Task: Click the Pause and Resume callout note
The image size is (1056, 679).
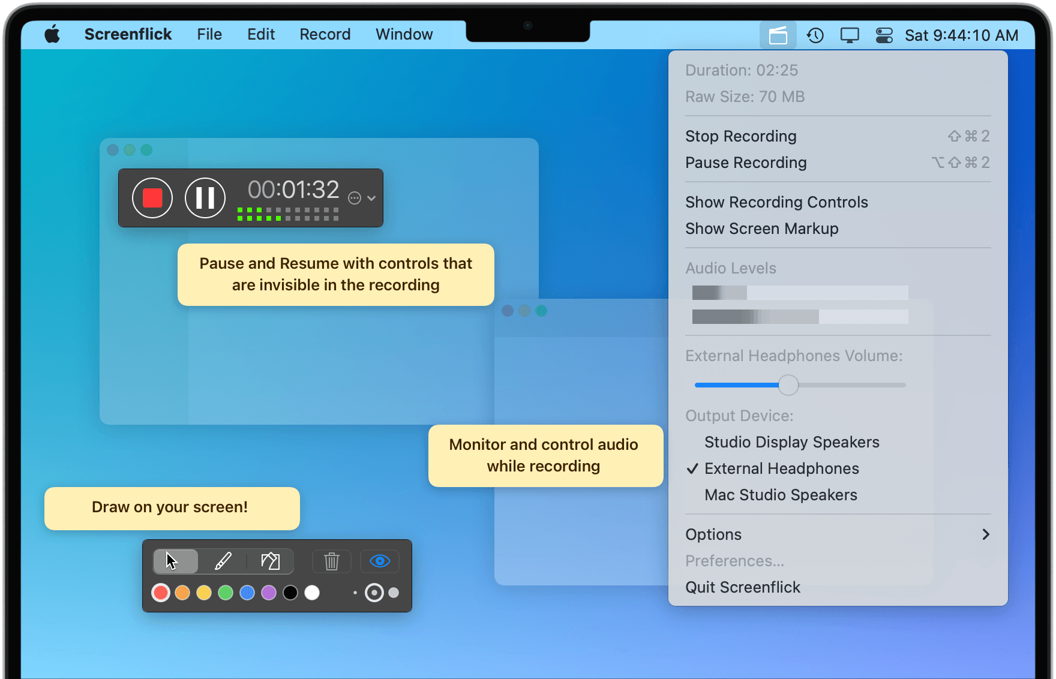Action: (335, 274)
